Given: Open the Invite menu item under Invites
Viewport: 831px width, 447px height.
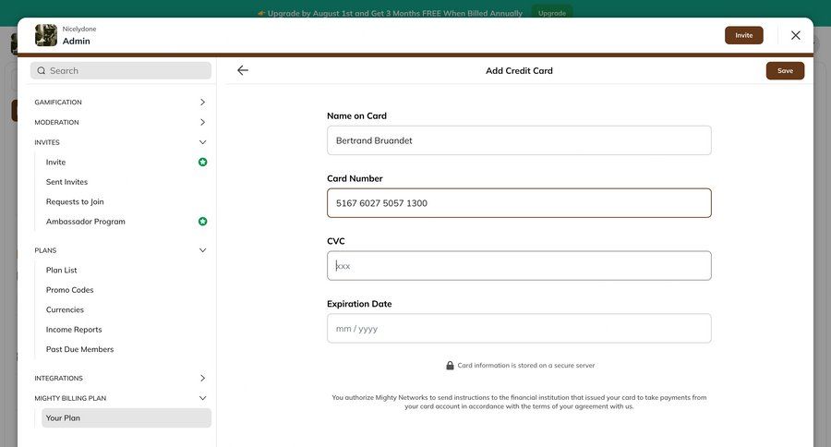Looking at the screenshot, I should pos(55,163).
